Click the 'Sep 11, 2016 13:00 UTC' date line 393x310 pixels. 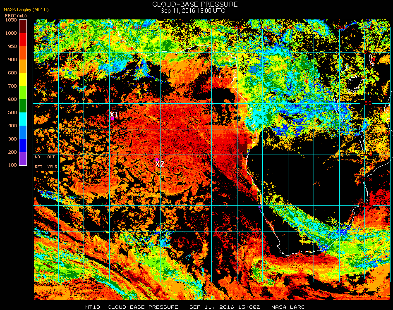tap(193, 11)
